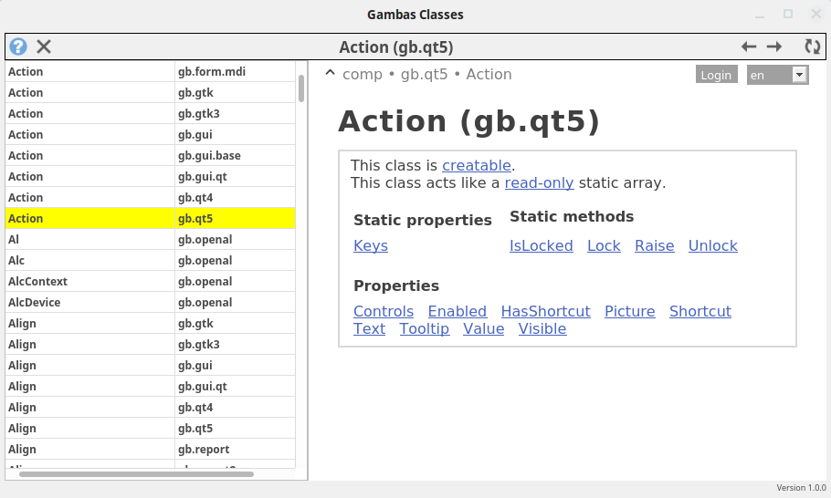Select Action row for gb.gui.base
This screenshot has height=498, width=831.
(151, 156)
